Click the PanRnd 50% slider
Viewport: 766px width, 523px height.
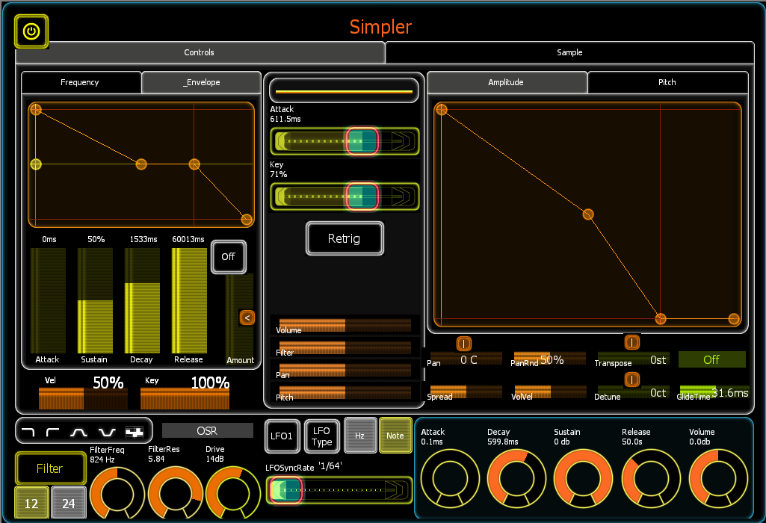pos(549,359)
